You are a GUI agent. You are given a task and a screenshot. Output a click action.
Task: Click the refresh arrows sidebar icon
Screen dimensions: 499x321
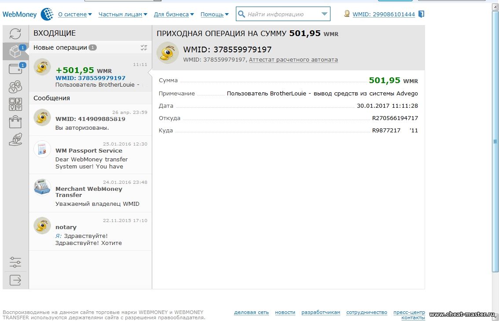15,34
